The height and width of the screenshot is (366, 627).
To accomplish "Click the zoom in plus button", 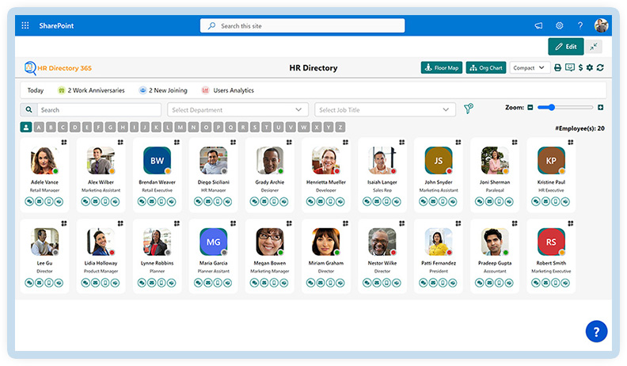I will point(600,107).
